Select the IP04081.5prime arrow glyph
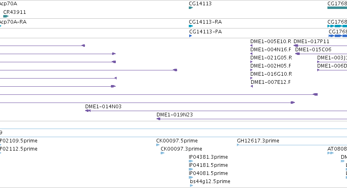The height and width of the screenshot is (188, 347). pos(191,177)
